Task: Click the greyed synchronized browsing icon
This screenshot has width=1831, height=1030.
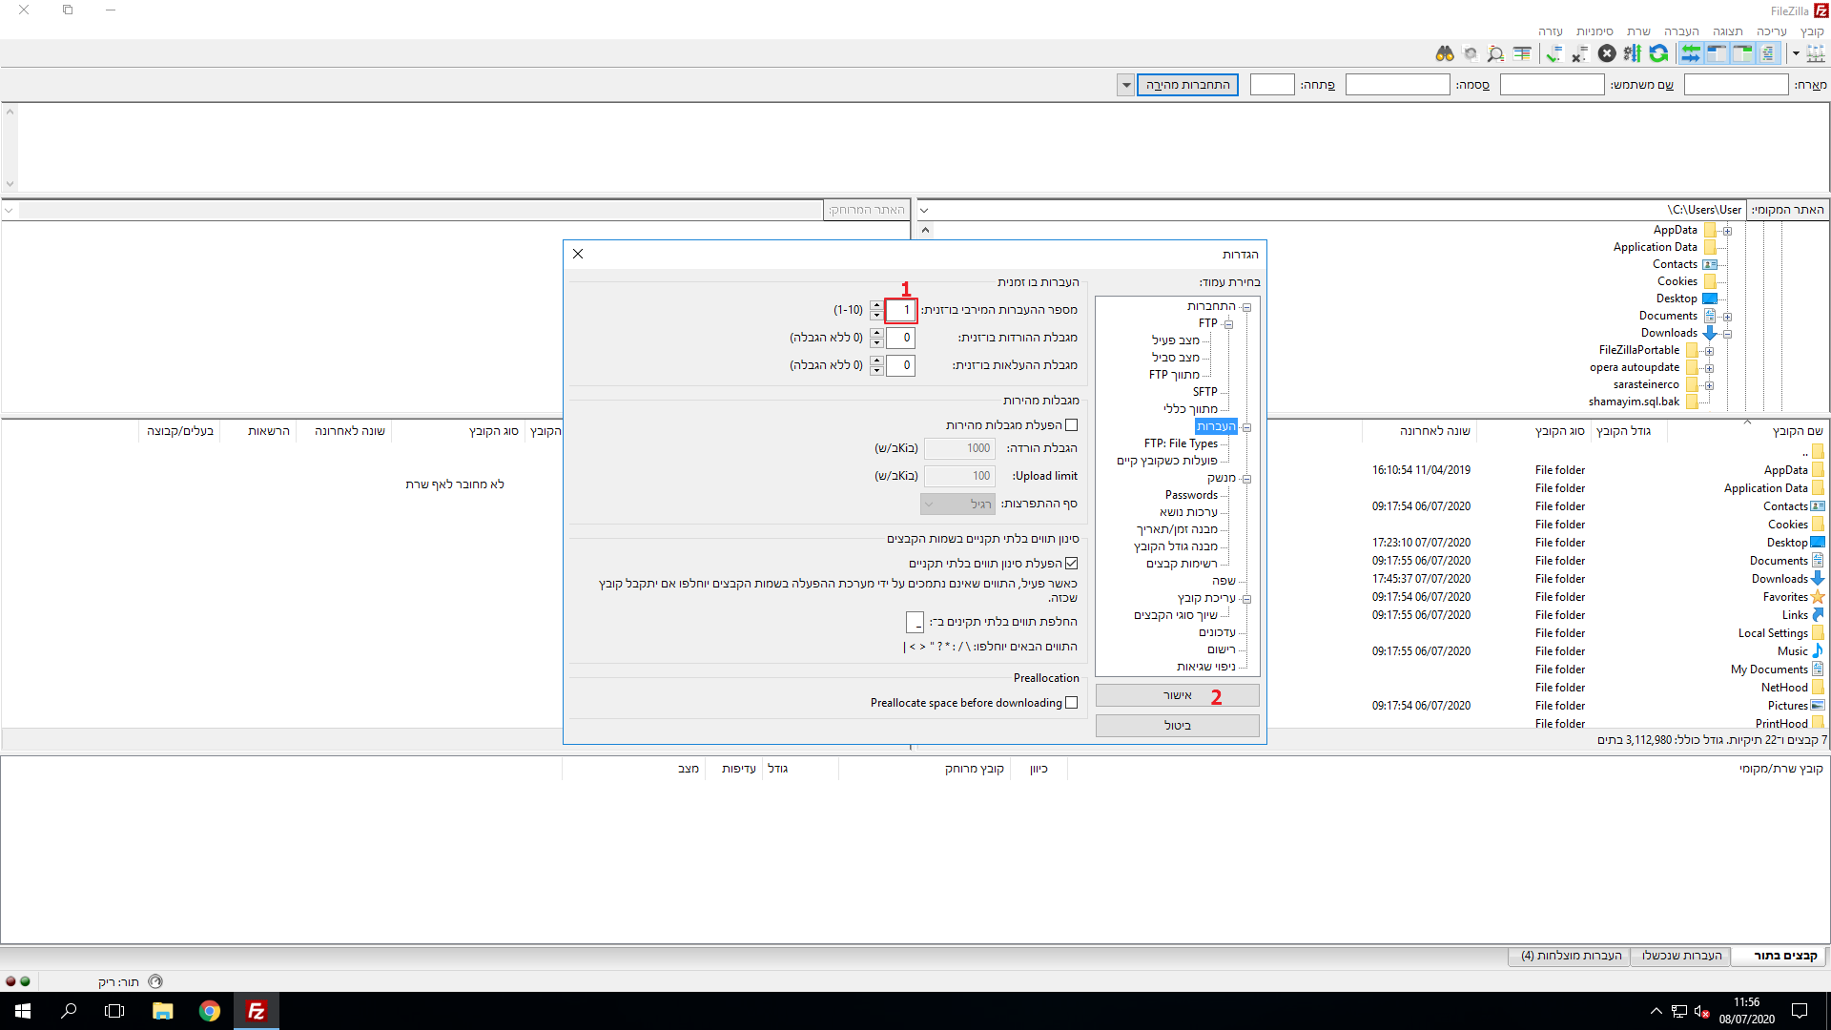Action: (1471, 53)
